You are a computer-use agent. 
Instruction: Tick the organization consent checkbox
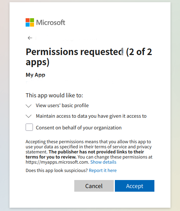pos(29,127)
